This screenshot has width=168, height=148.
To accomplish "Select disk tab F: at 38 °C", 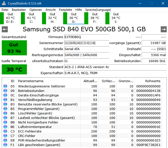I will [95, 18].
